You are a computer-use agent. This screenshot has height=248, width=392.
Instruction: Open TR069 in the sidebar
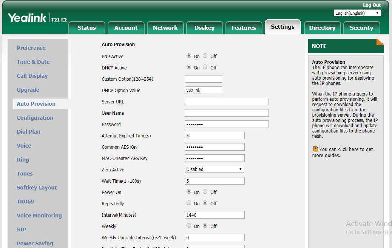[25, 202]
